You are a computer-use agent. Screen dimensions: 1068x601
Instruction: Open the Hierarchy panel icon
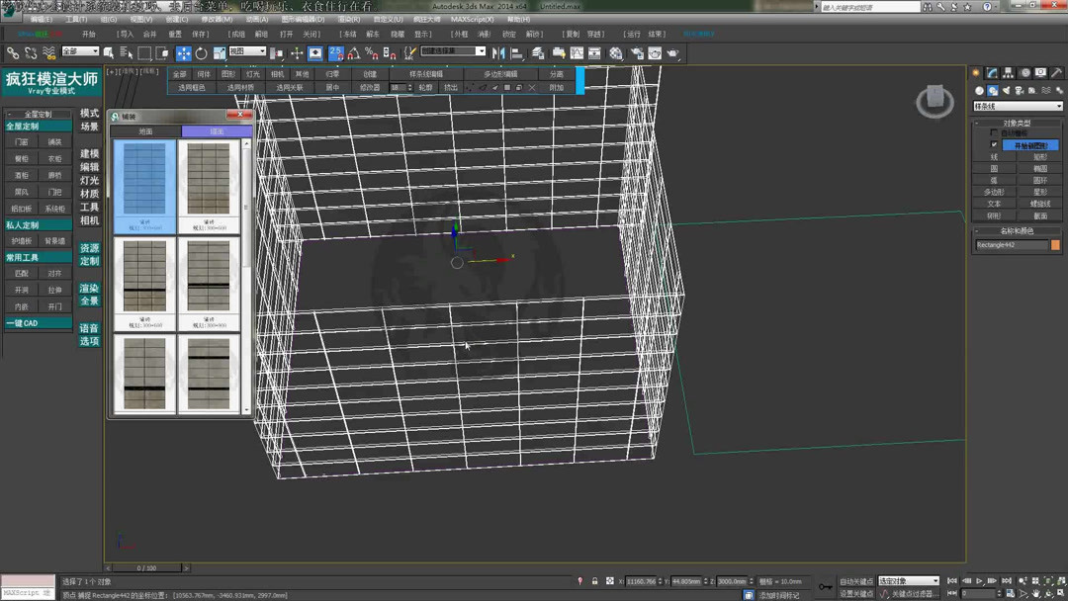pos(1009,71)
